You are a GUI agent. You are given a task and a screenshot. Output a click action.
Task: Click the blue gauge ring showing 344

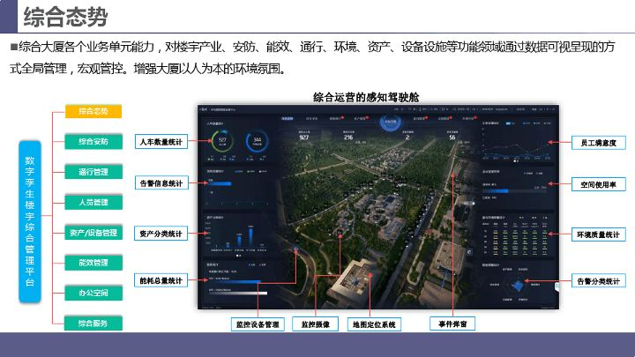point(257,141)
